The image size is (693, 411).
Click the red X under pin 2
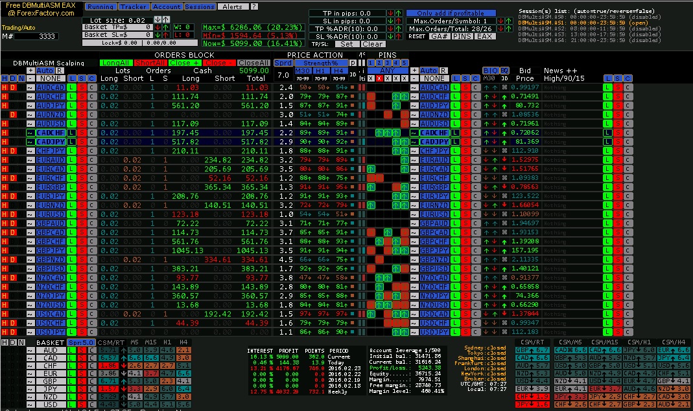[x=379, y=78]
